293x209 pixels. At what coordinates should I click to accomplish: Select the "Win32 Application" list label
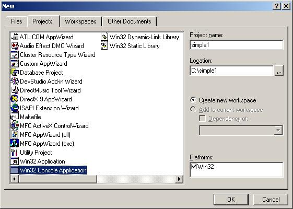(x=42, y=161)
